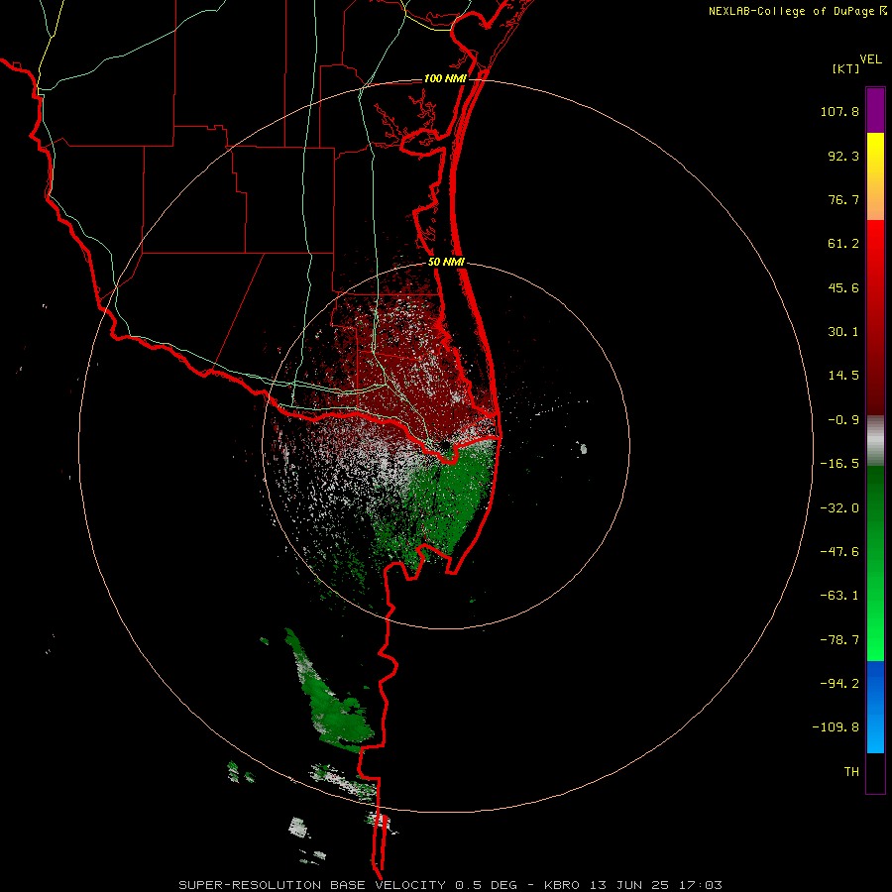This screenshot has height=892, width=892.
Task: Pick the red outbound segment of the color bar
Action: pos(875,317)
